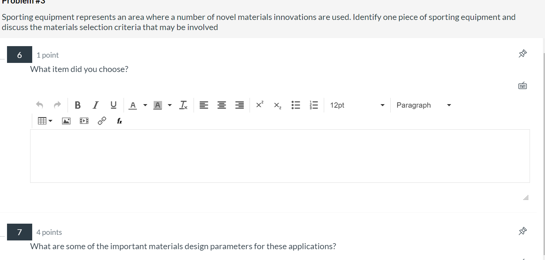Toggle underline formatting
Viewport: 545px width, 260px height.
pos(113,105)
